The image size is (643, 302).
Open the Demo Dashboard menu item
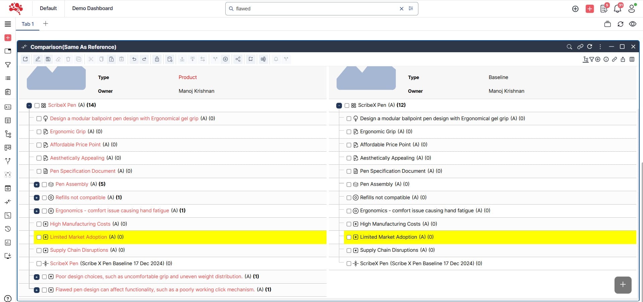[92, 8]
